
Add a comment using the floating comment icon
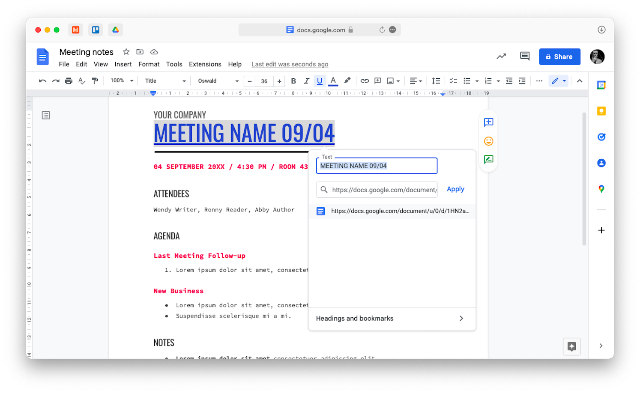pos(488,122)
